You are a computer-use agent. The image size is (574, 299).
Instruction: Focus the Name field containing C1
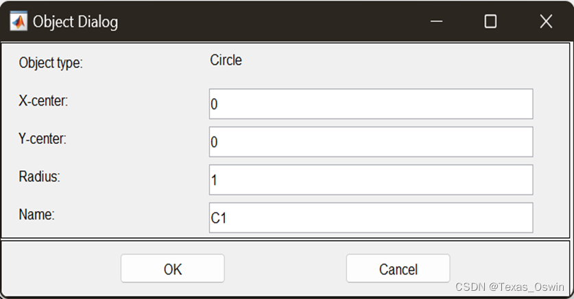click(370, 217)
